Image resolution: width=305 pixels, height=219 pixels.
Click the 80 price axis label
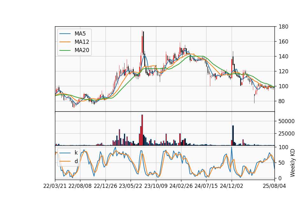pyautogui.click(x=282, y=101)
